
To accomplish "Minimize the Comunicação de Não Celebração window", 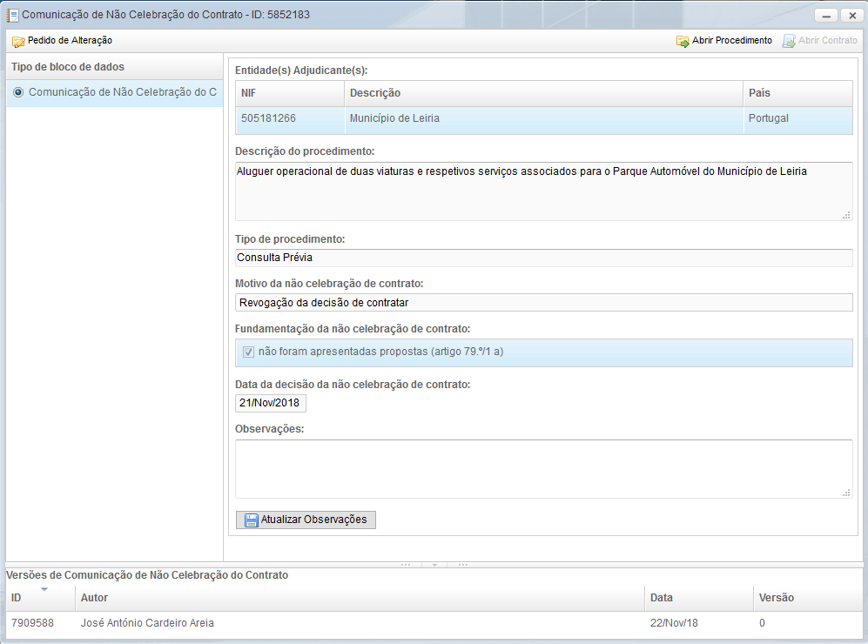I will [x=825, y=16].
